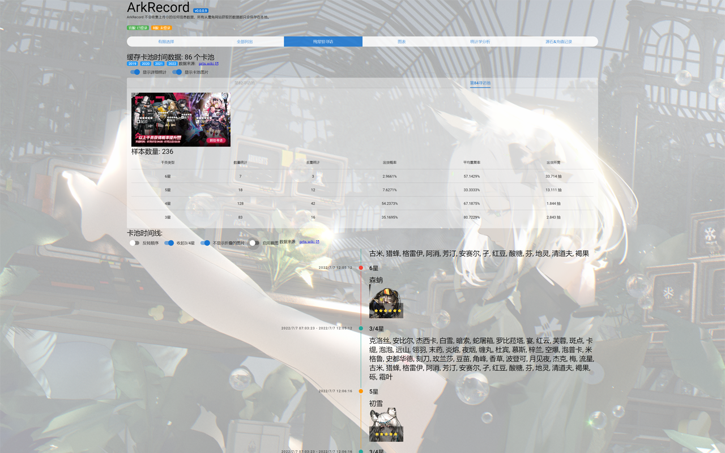Click the 2.9661% probability cell
The image size is (725, 453).
390,176
